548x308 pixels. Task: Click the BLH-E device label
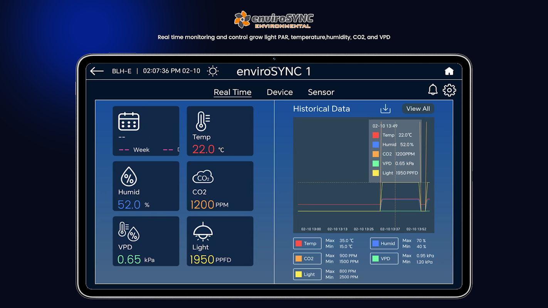point(122,71)
